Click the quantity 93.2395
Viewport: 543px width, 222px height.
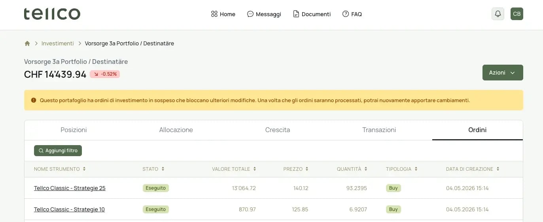point(356,188)
